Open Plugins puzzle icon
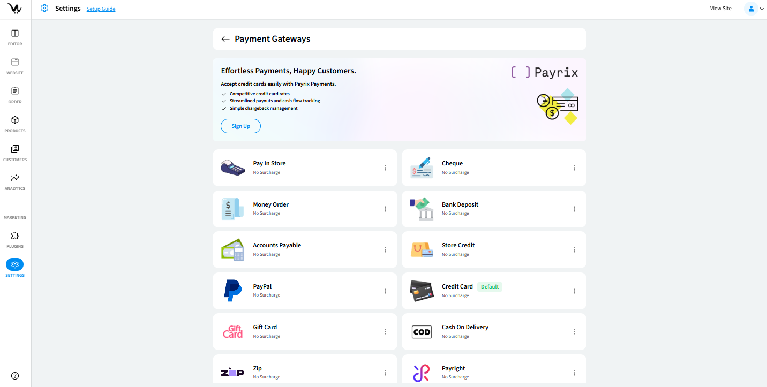Viewport: 767px width, 387px height. [x=15, y=236]
